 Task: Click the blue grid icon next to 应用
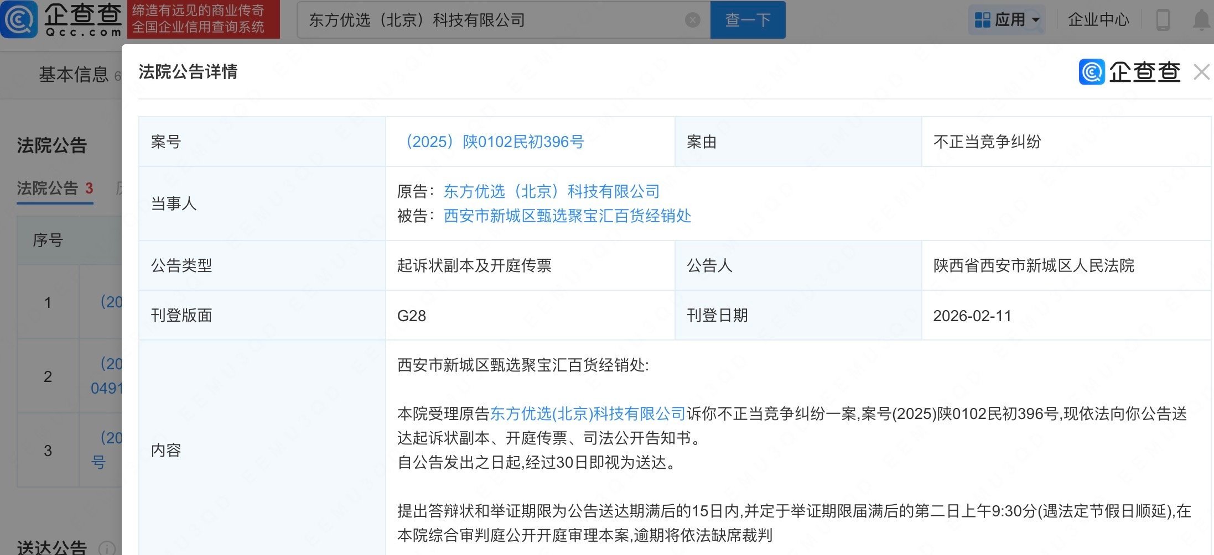tap(983, 19)
